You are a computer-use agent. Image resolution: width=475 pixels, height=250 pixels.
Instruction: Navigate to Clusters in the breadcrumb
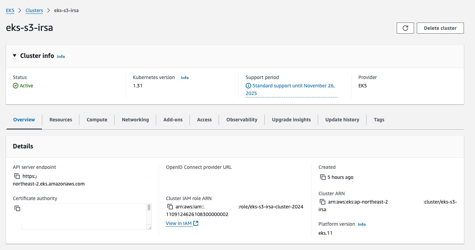tap(34, 10)
